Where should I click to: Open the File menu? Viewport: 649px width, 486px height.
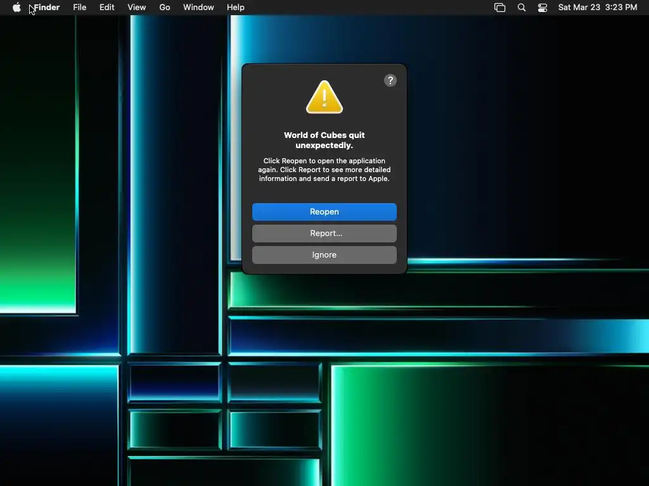tap(79, 8)
